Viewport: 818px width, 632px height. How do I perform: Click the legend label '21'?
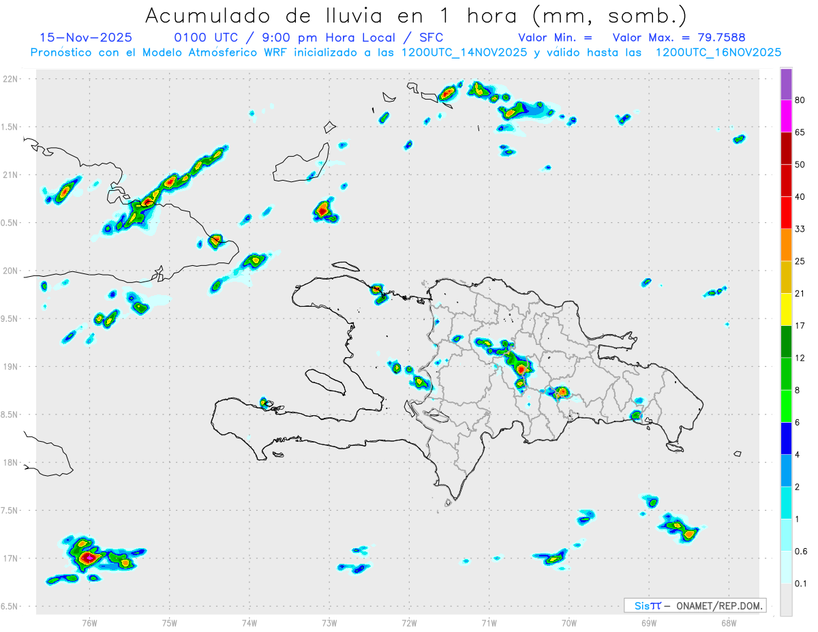pos(800,294)
